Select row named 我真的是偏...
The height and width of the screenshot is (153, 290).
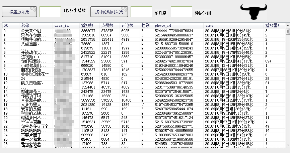coord(144,109)
